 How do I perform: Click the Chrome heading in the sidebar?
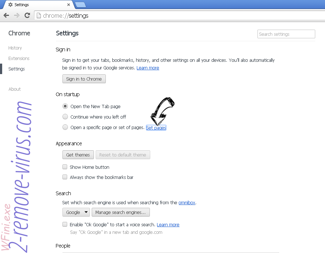(x=19, y=33)
